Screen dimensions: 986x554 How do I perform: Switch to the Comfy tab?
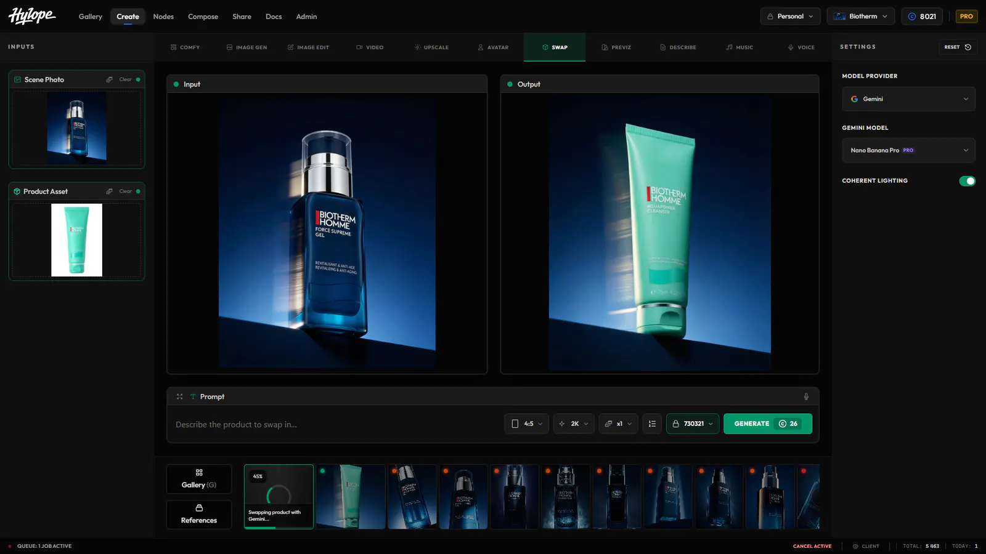(x=185, y=47)
